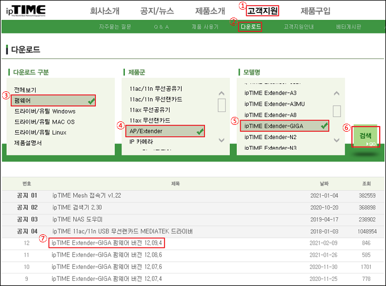Click the green 검색 go button
This screenshot has height=286, width=386.
(366, 137)
